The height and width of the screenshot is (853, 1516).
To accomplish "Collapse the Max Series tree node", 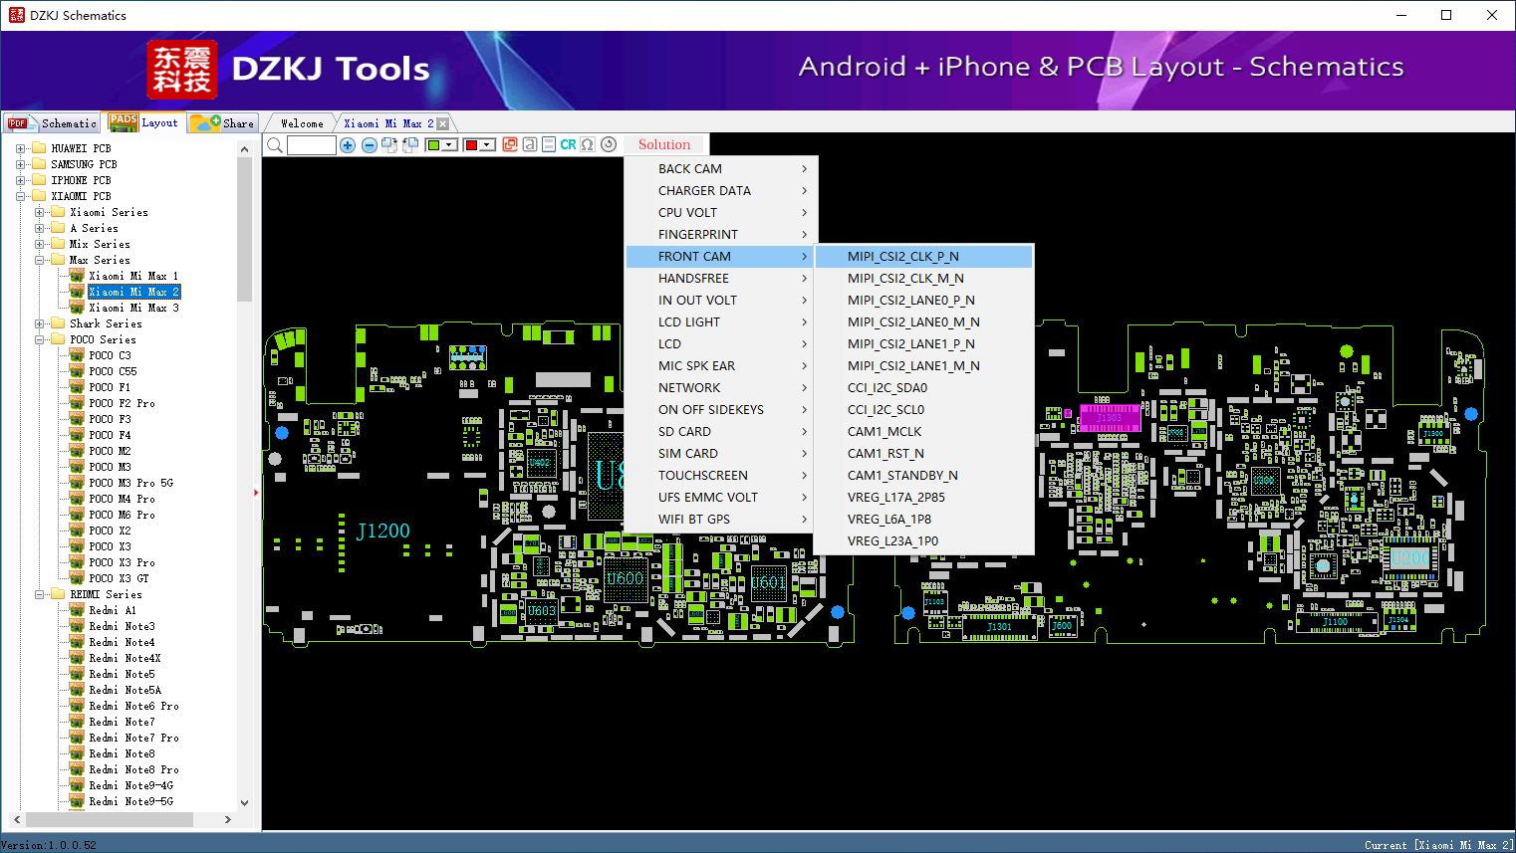I will coord(39,260).
